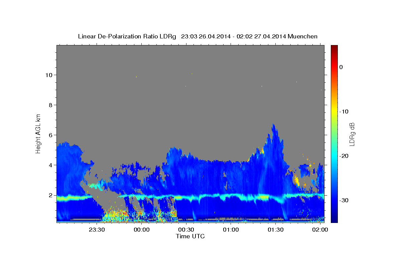Click the date range "23:03 26.04.2014 - 02:02 27.04.2014"
This screenshot has height=267, width=401.
233,36
